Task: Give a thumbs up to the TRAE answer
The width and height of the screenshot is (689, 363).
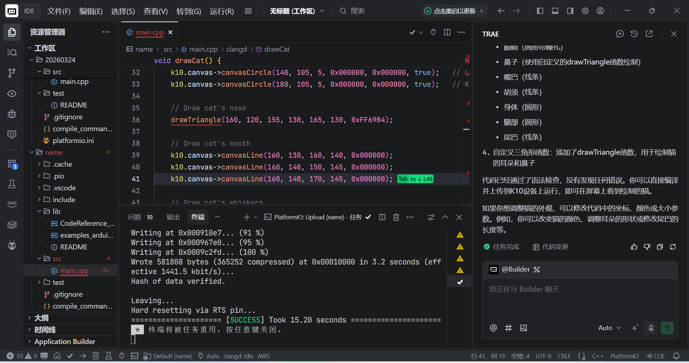Action: pyautogui.click(x=634, y=246)
